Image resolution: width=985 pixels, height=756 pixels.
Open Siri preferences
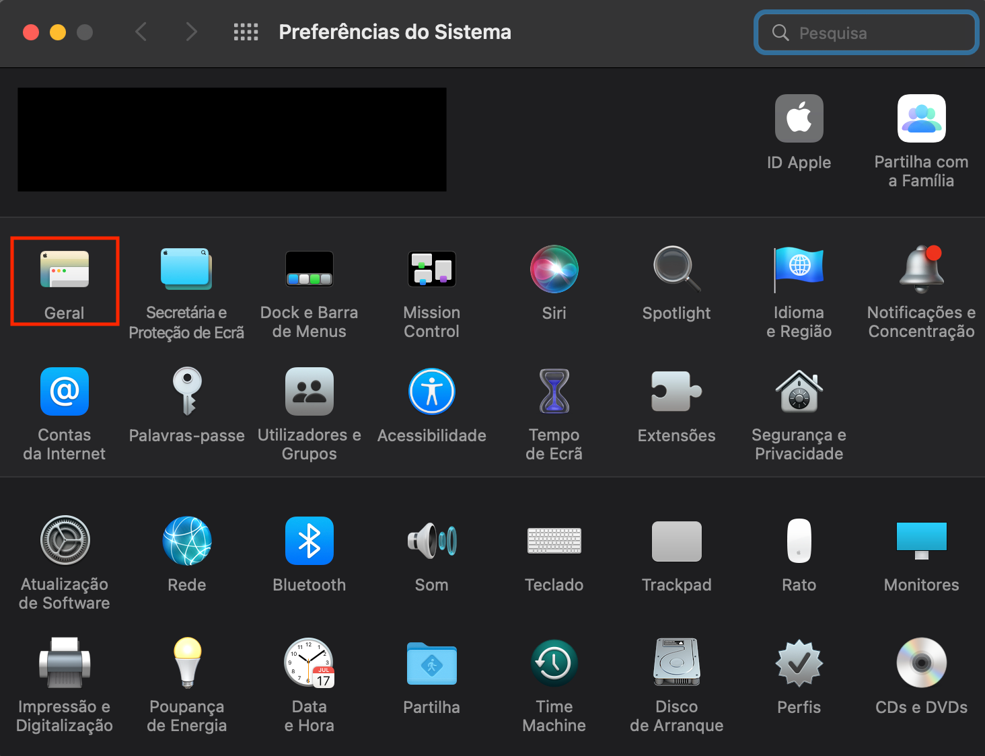tap(554, 270)
